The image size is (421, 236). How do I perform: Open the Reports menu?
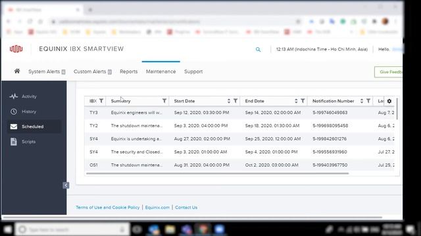[x=129, y=71]
